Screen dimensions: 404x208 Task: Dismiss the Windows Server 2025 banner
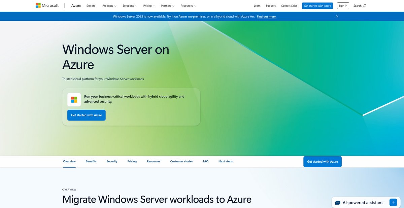[x=337, y=16]
